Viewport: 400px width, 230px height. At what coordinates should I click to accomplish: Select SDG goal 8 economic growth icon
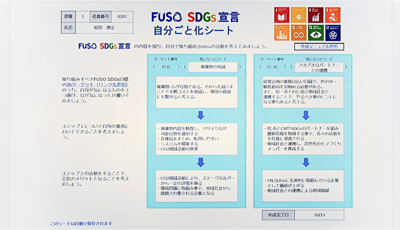[x=316, y=15]
